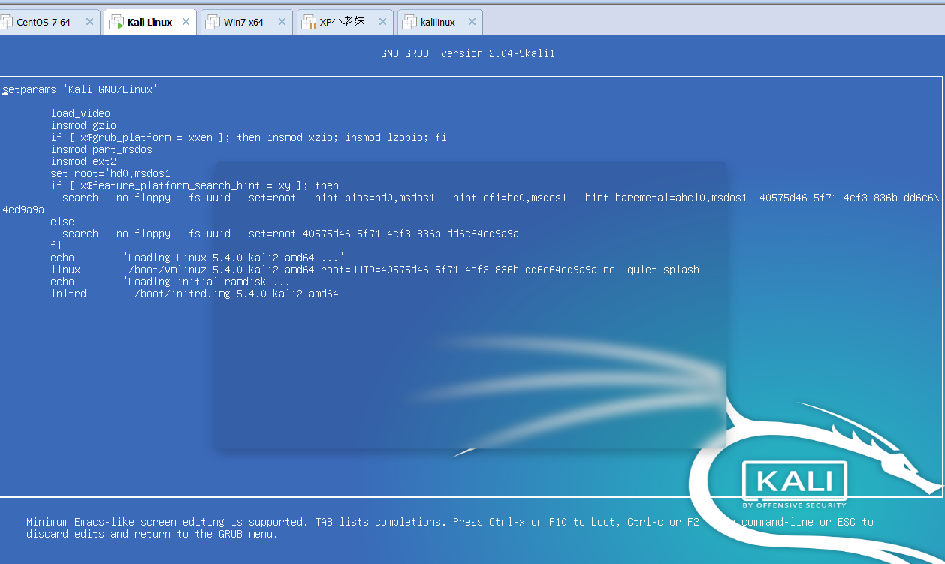
Task: Click the insmod gzio line
Action: click(x=83, y=125)
